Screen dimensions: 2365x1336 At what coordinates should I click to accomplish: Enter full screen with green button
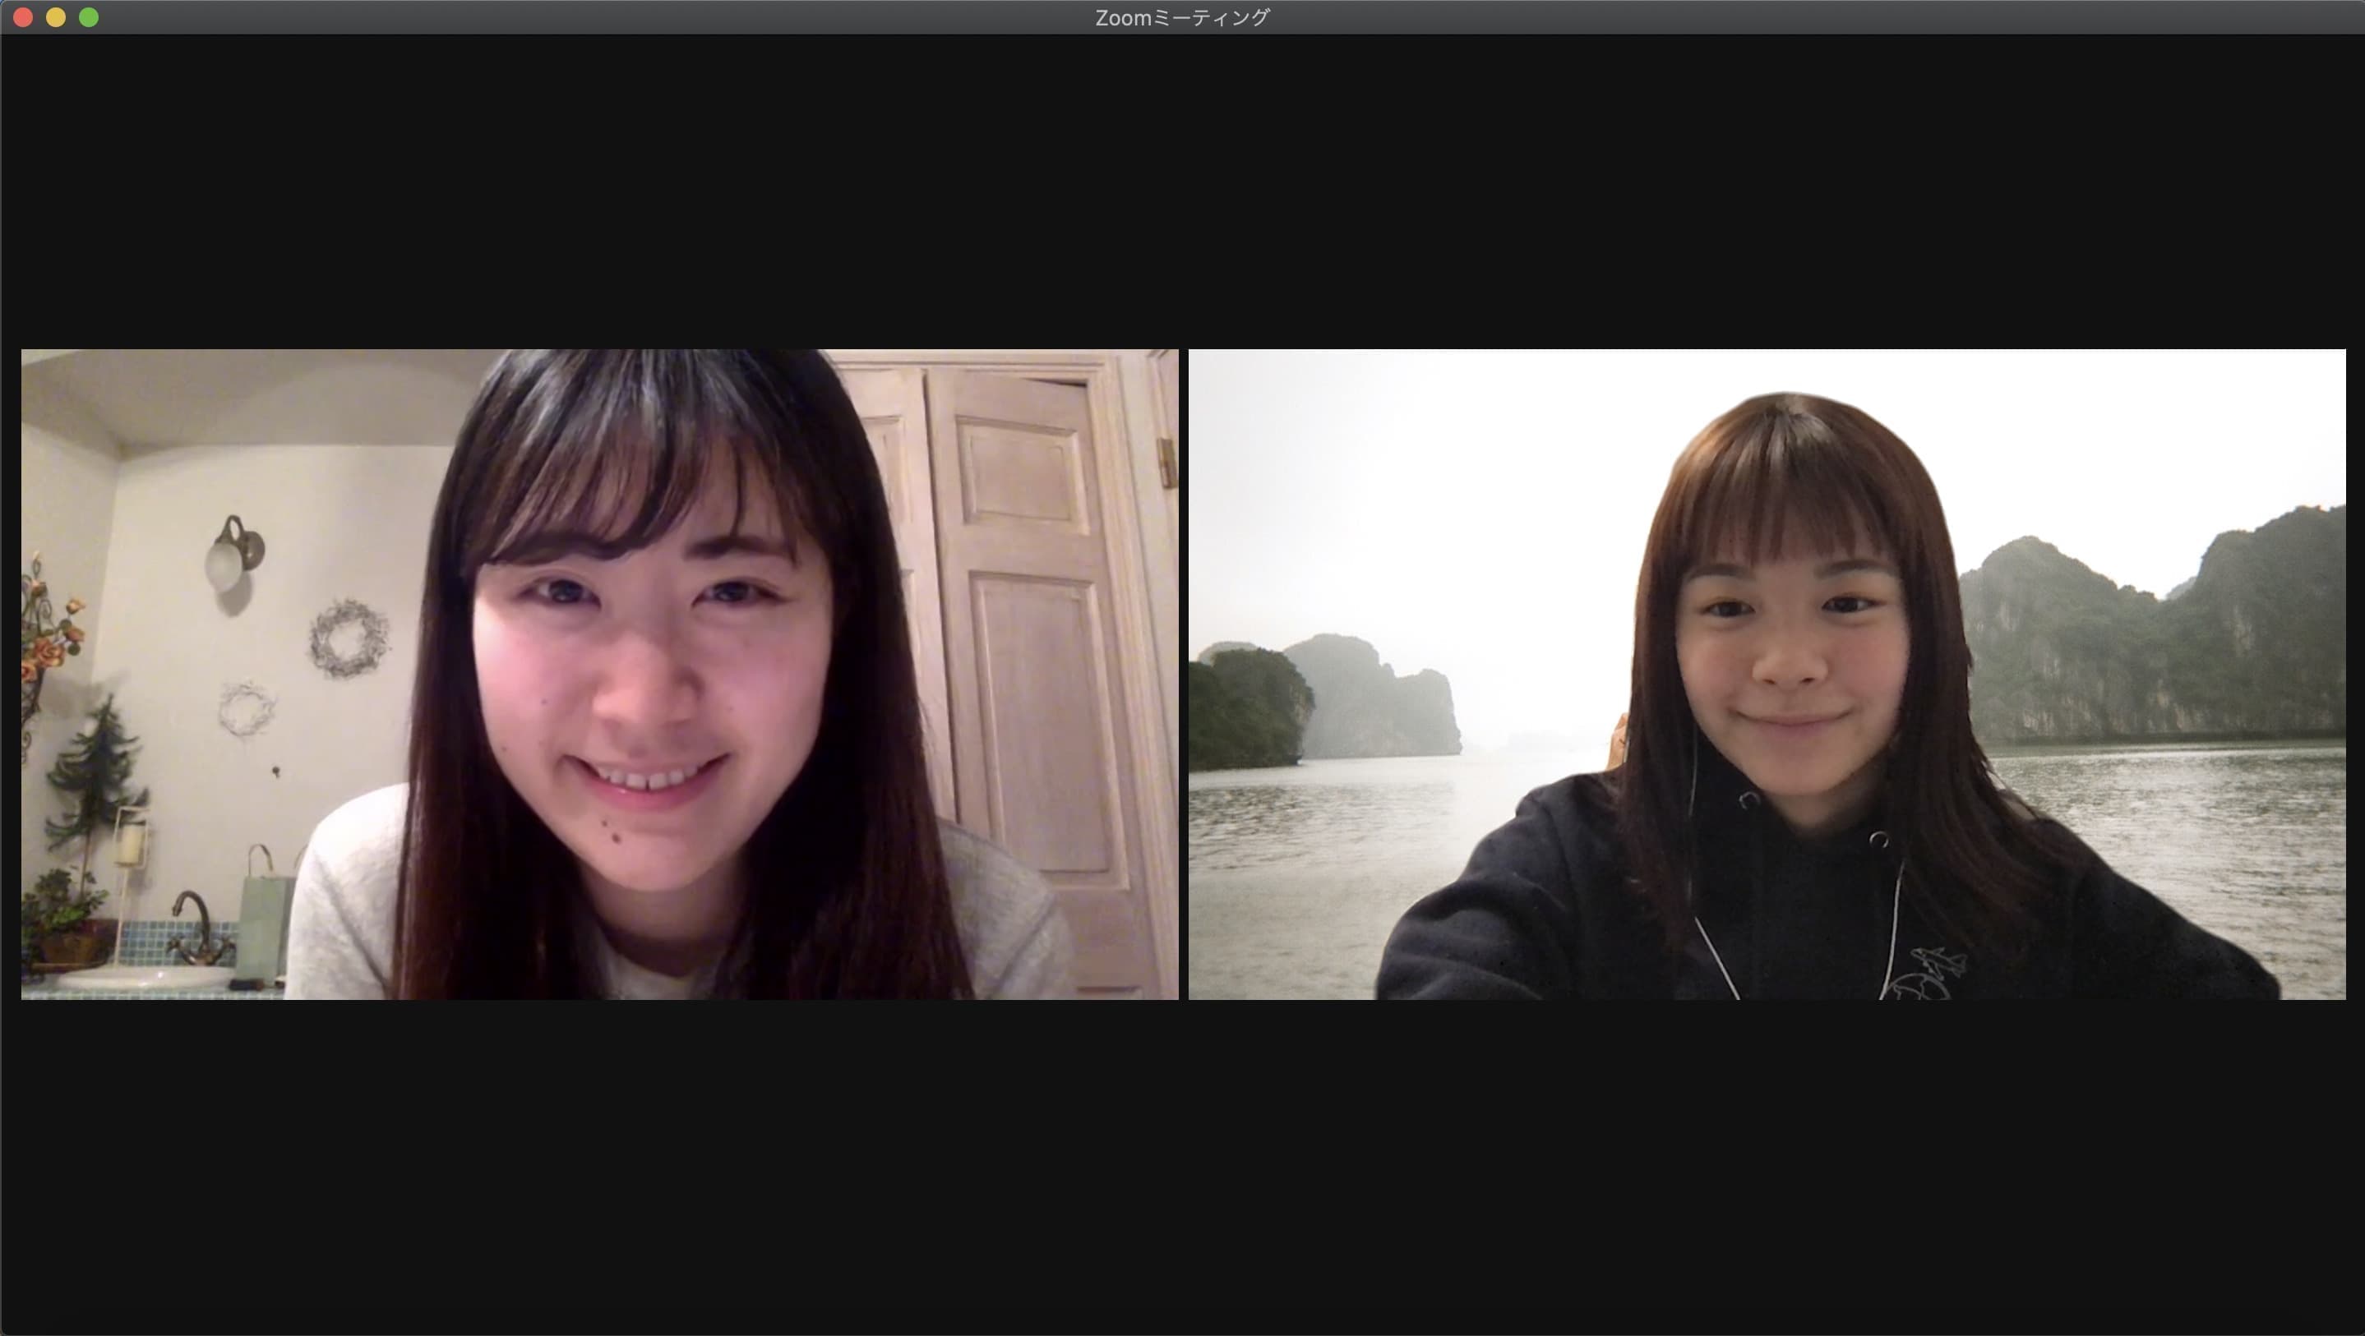click(x=89, y=17)
